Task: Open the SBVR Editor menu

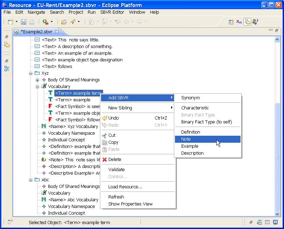Action: tap(112, 12)
